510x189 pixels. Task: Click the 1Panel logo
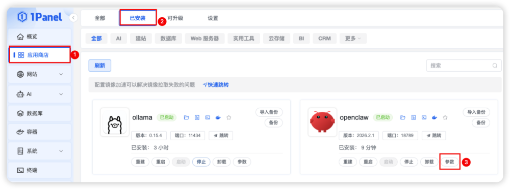pyautogui.click(x=40, y=17)
